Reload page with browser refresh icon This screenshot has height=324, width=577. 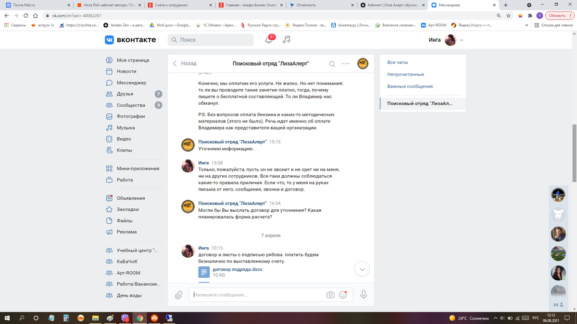pos(25,15)
